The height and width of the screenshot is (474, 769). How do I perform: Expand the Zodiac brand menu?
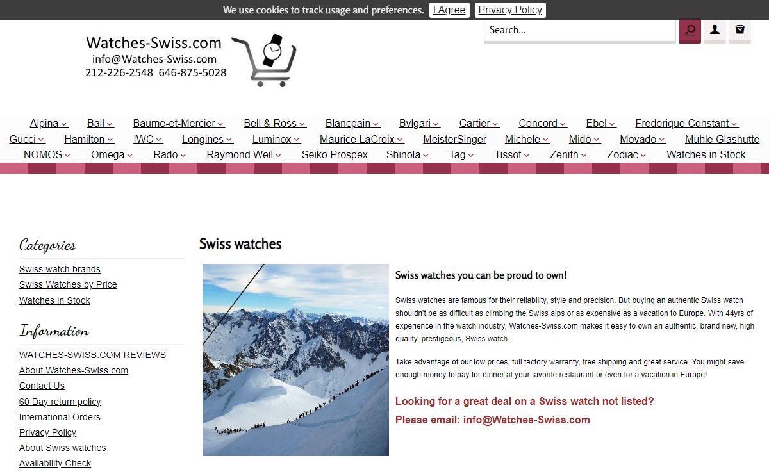click(x=627, y=154)
